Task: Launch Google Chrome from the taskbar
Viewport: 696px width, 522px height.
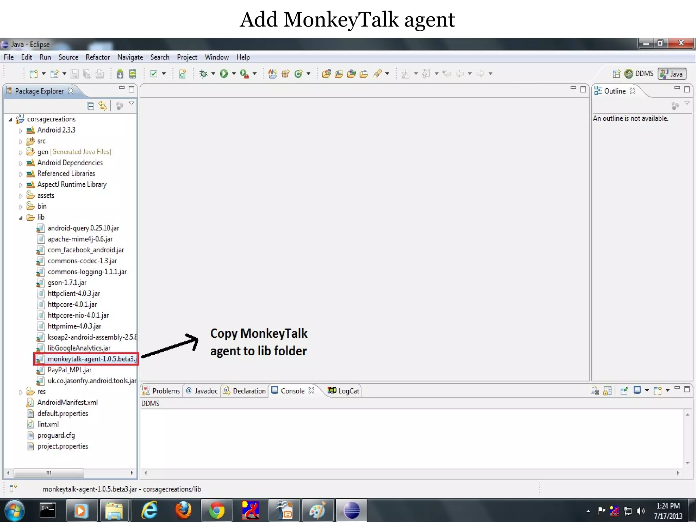Action: (x=216, y=510)
